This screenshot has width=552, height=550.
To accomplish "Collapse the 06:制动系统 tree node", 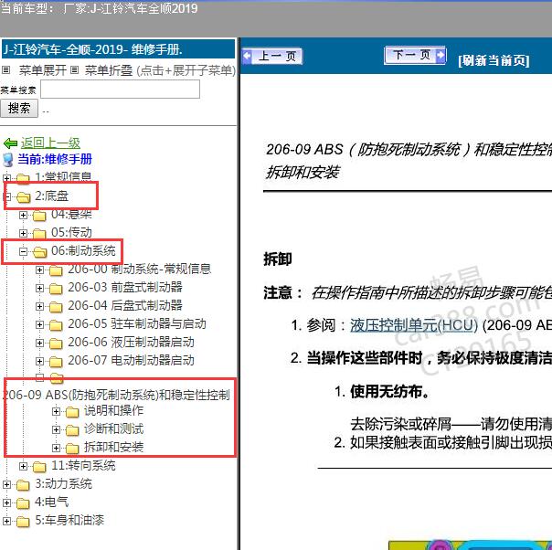I will (23, 251).
